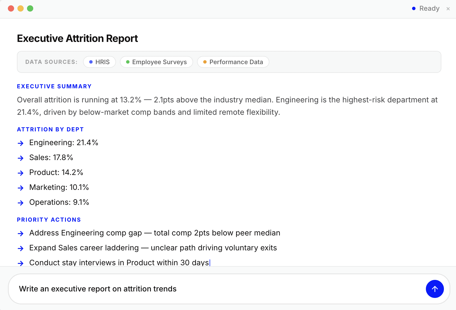Click the arrow bullet beside Sales: 17.8%
This screenshot has width=456, height=310.
[21, 158]
